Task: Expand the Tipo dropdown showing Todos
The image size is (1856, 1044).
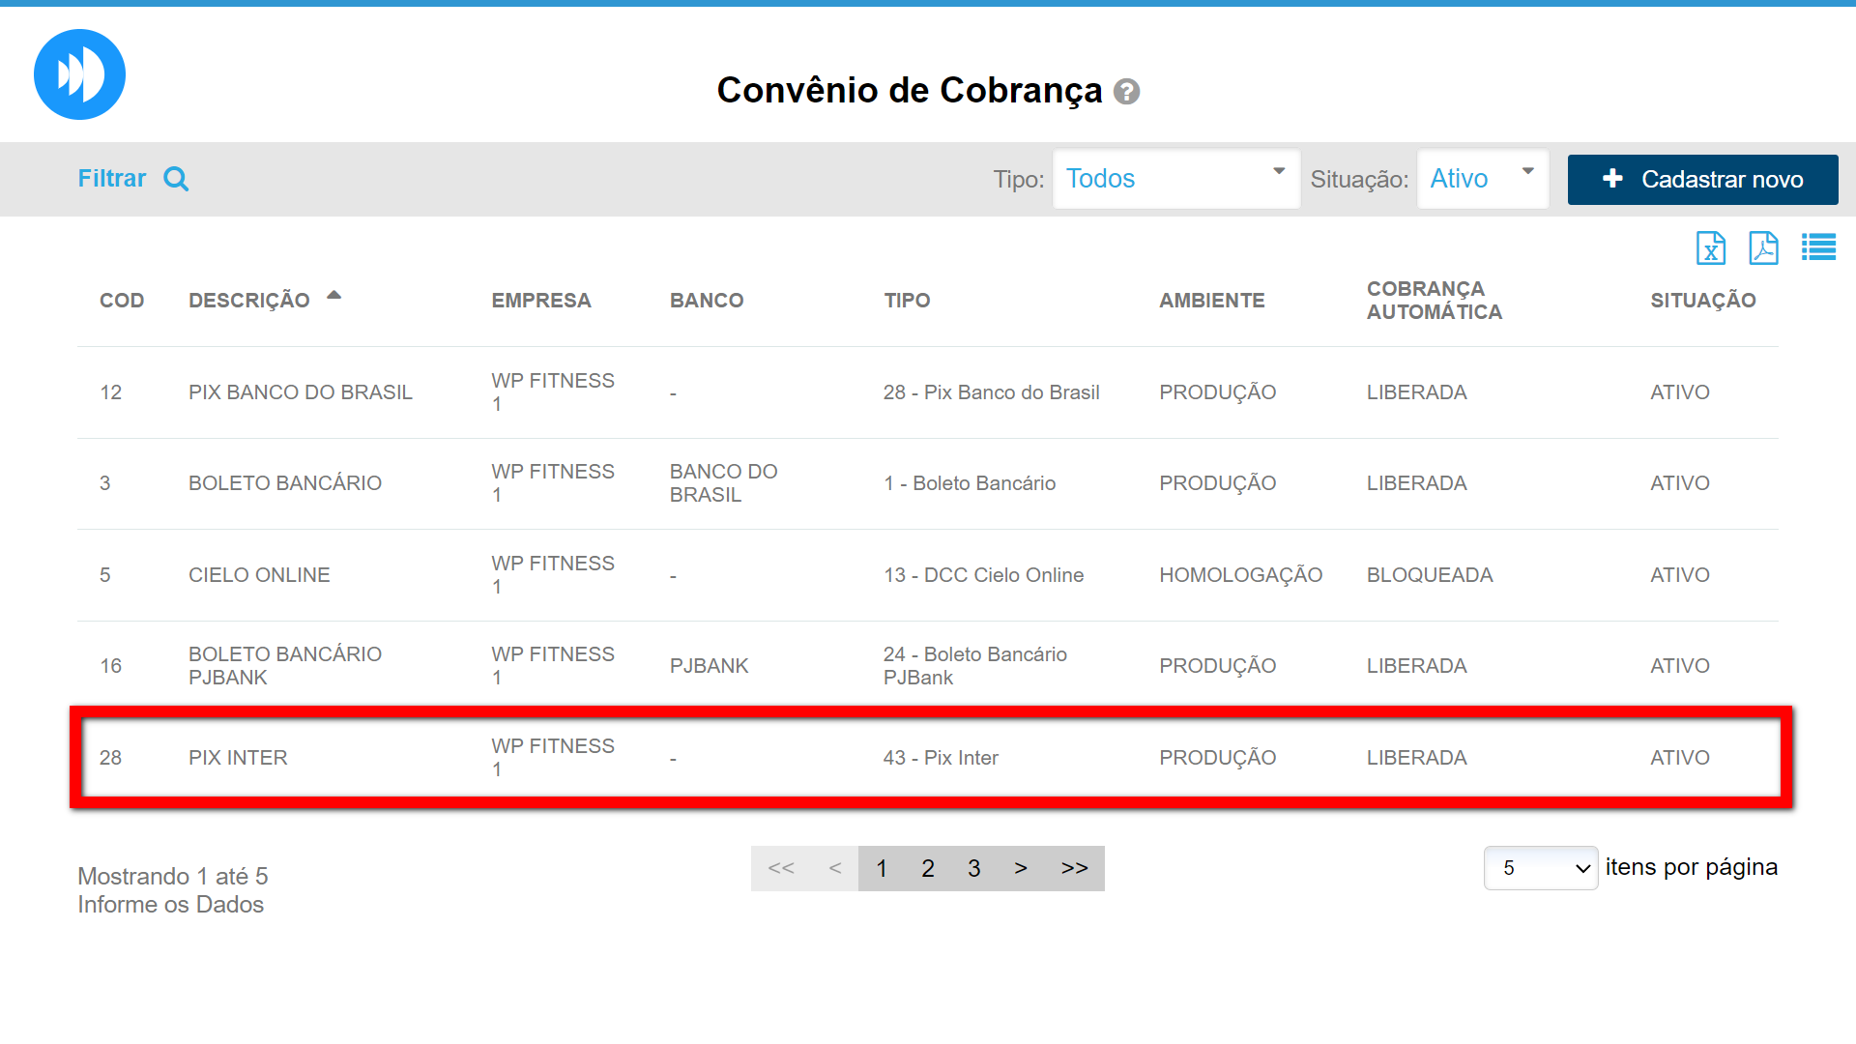Action: click(1175, 179)
